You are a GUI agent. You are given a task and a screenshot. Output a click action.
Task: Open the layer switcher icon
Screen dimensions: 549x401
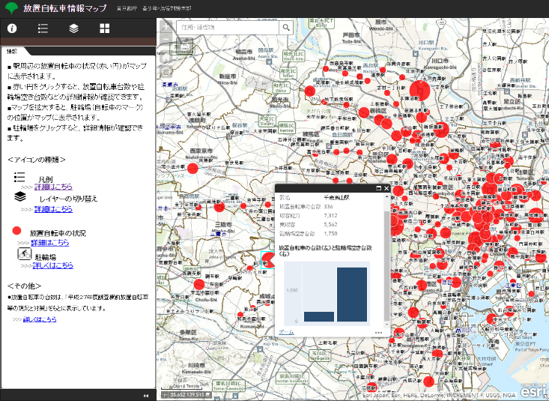click(73, 28)
